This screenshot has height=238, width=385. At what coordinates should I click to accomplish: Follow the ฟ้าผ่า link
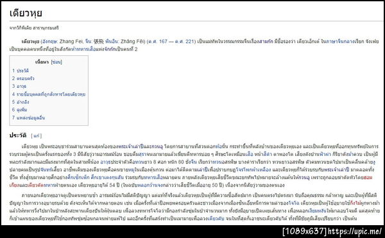point(325,155)
